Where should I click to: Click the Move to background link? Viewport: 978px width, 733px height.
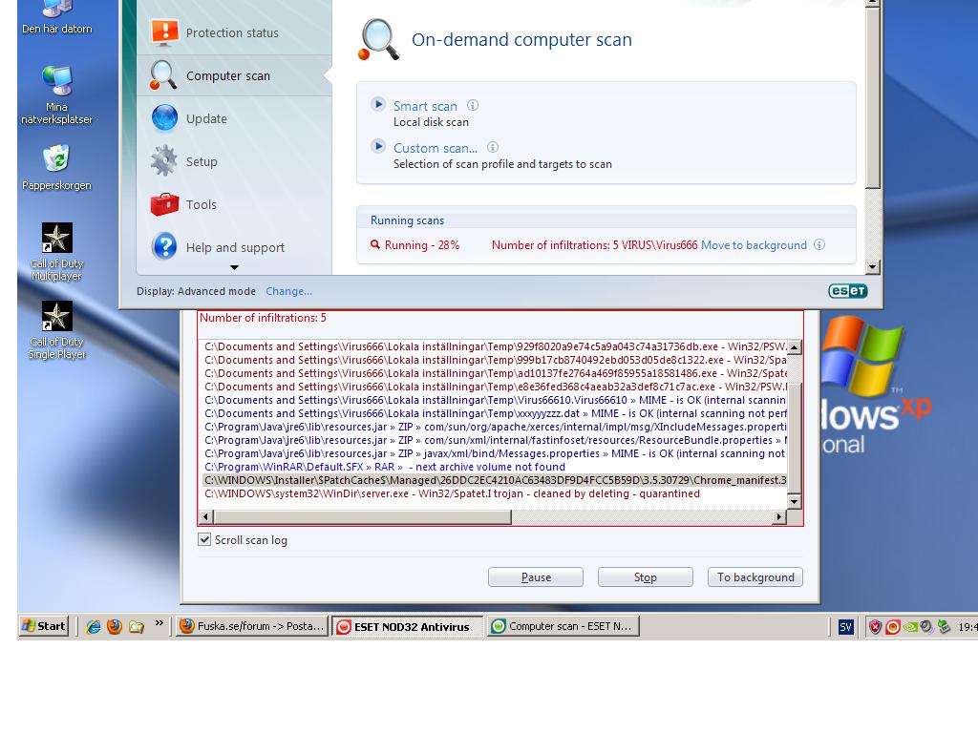(x=754, y=245)
